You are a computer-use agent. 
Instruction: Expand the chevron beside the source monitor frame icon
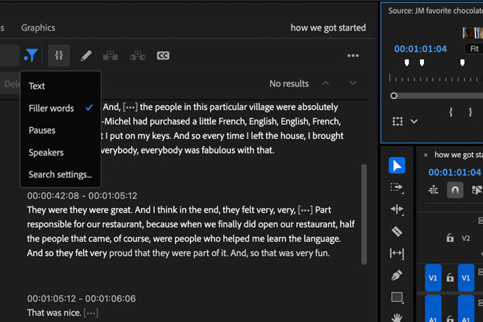tap(414, 121)
